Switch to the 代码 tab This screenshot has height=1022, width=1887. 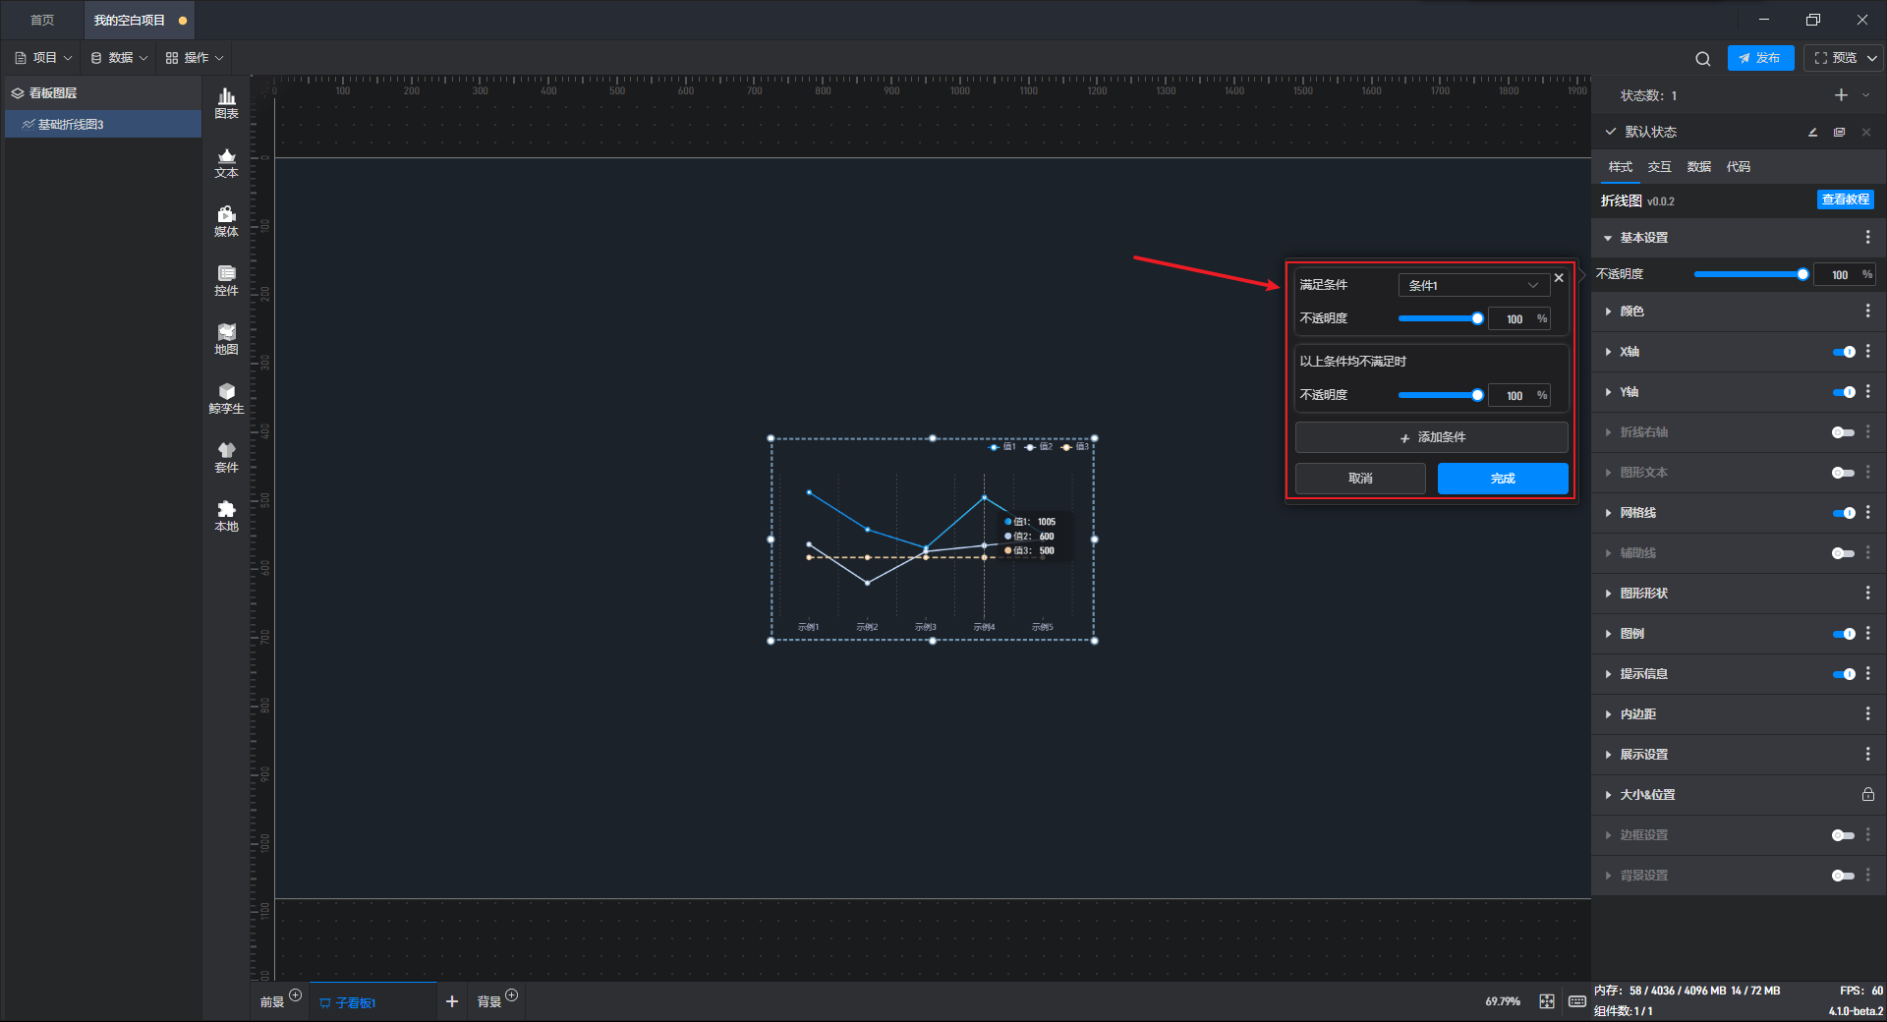[1738, 167]
